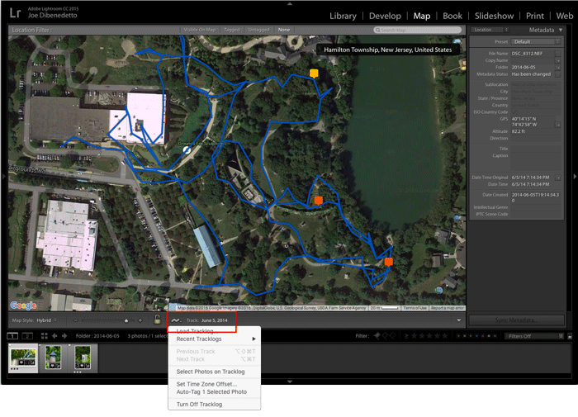The height and width of the screenshot is (417, 578).
Task: Set filter to one star rating
Action: (x=414, y=336)
